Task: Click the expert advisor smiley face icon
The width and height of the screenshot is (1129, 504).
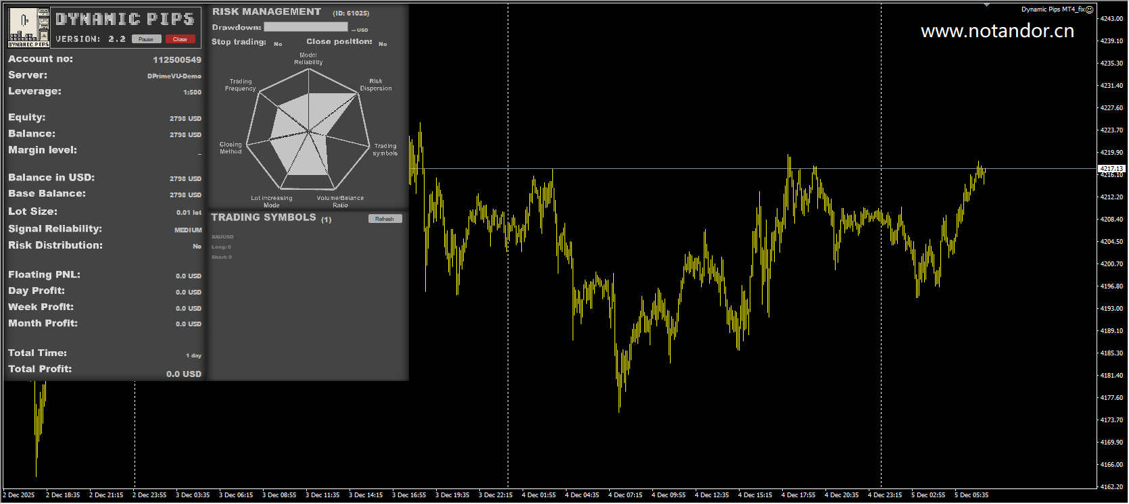Action: [1089, 9]
